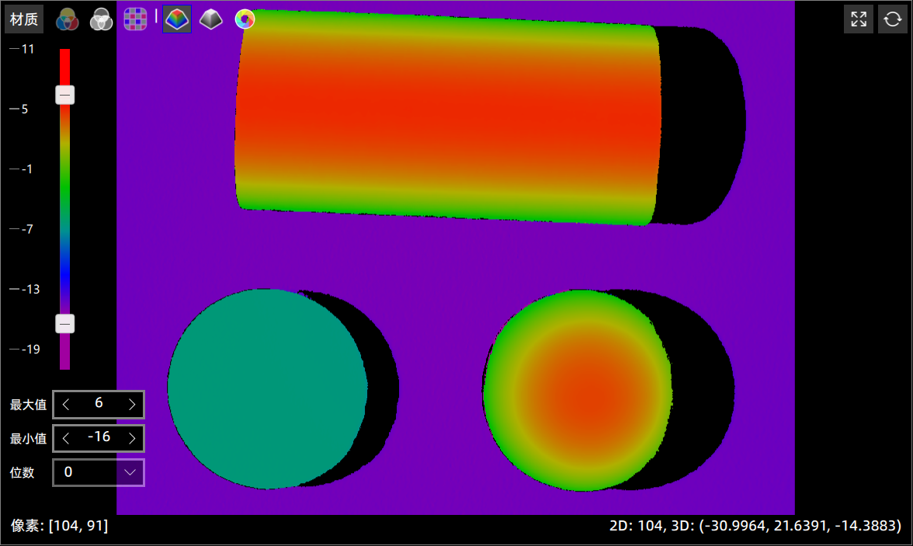913x546 pixels.
Task: Click the fit-to-view expand icon
Action: point(858,19)
